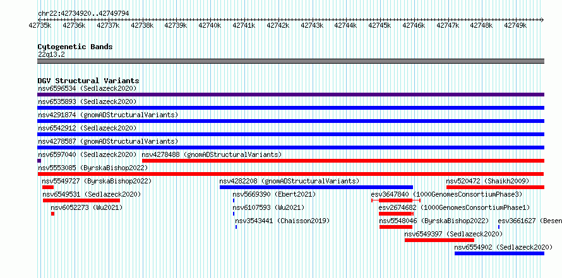Click the blue nsv6554902 variant bar
This screenshot has width=562, height=278.
coord(499,253)
